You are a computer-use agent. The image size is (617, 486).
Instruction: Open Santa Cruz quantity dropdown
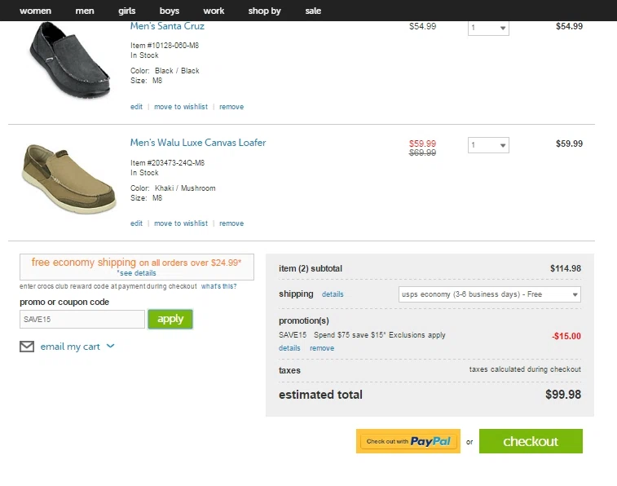[x=488, y=28]
